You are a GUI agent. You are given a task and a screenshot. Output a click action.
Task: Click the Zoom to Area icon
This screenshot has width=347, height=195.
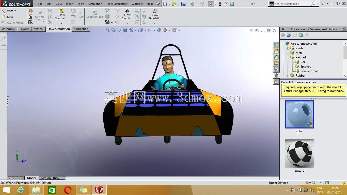pos(113,30)
